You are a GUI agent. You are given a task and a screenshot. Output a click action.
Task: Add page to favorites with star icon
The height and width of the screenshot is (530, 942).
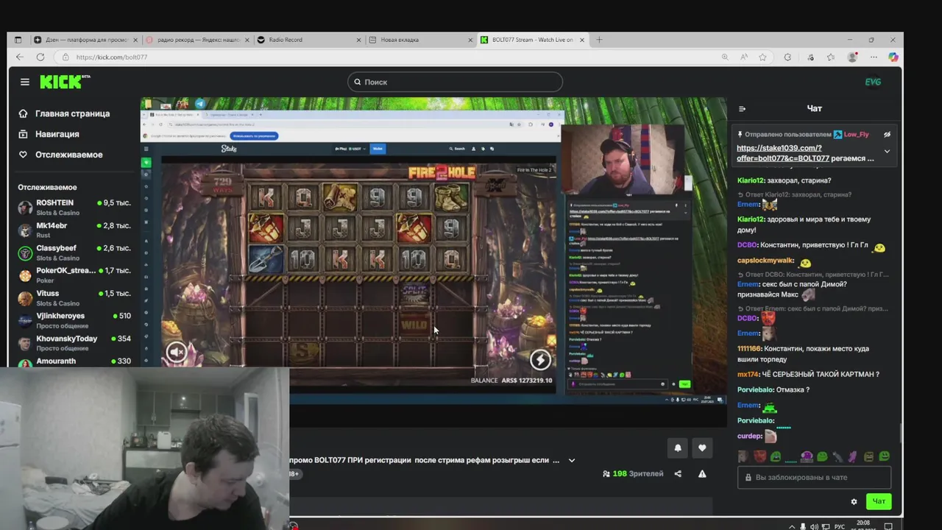point(762,57)
